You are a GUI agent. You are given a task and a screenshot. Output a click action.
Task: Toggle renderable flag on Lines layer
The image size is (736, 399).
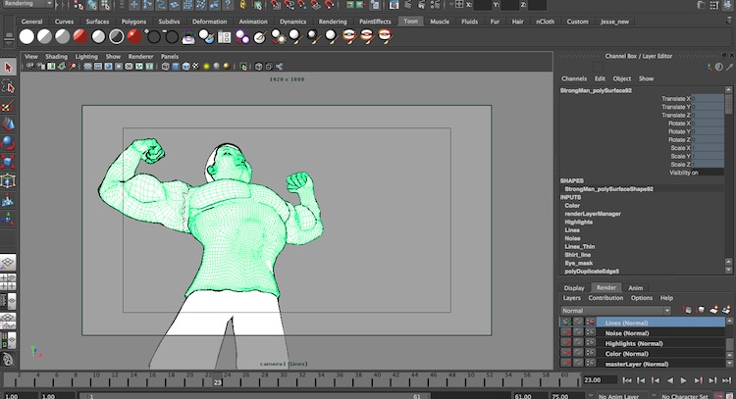click(567, 322)
